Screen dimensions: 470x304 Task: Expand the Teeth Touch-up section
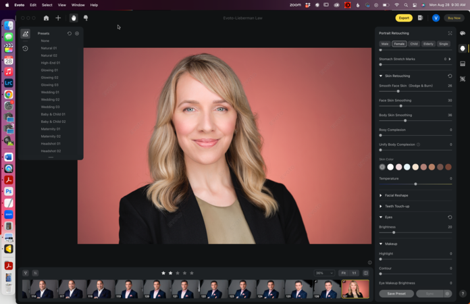[397, 206]
